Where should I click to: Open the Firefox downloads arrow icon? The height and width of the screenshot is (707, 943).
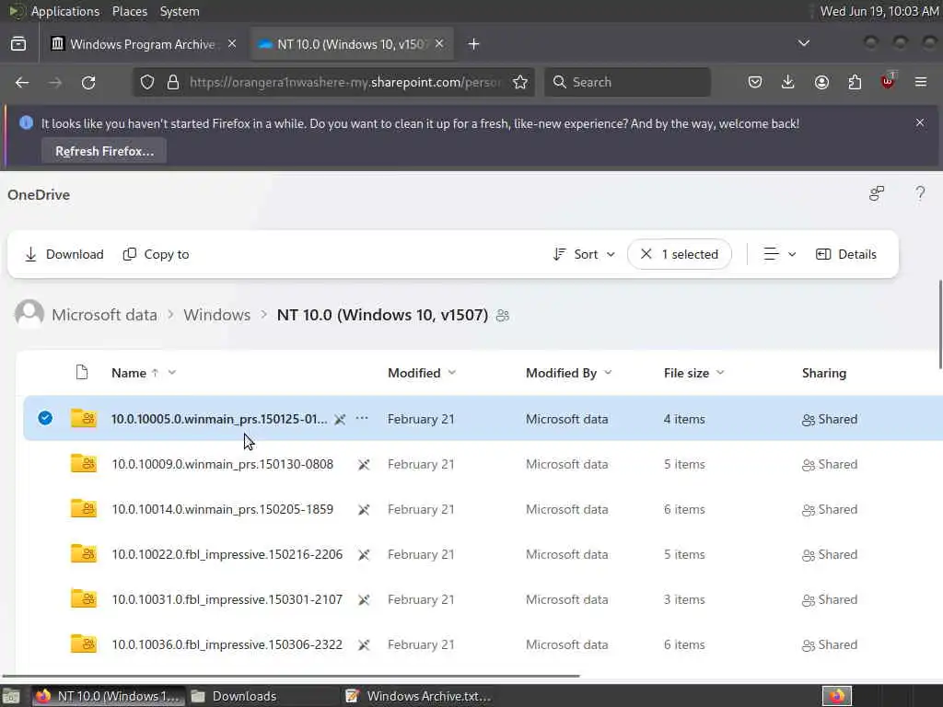788,82
